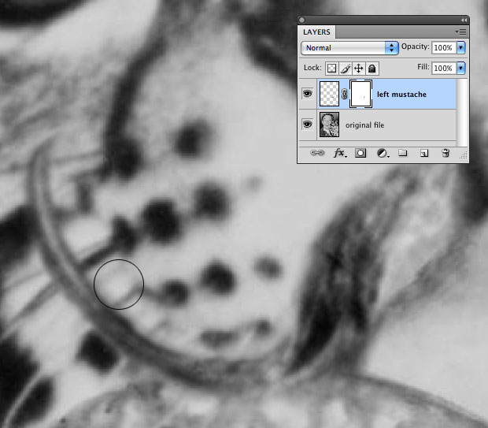Add a layer mask using mask icon

pos(360,154)
